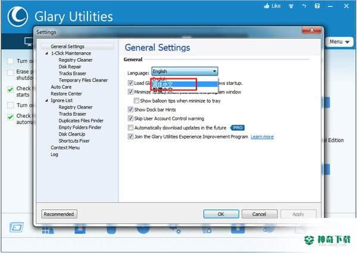The height and width of the screenshot is (253, 357).
Task: Select Log in settings tree
Action: 54,154
